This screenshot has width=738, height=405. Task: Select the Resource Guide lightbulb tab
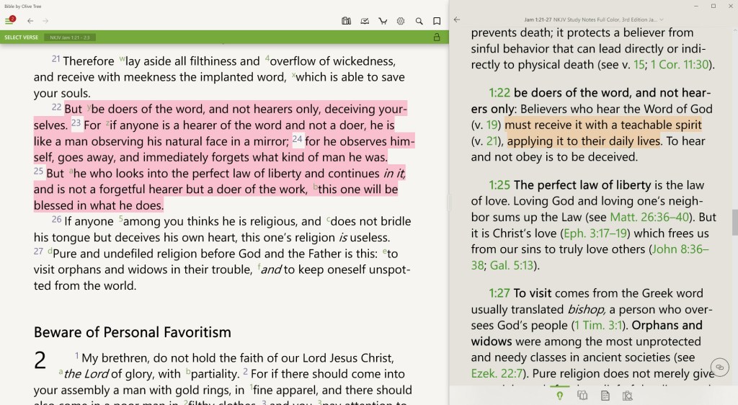click(x=558, y=396)
